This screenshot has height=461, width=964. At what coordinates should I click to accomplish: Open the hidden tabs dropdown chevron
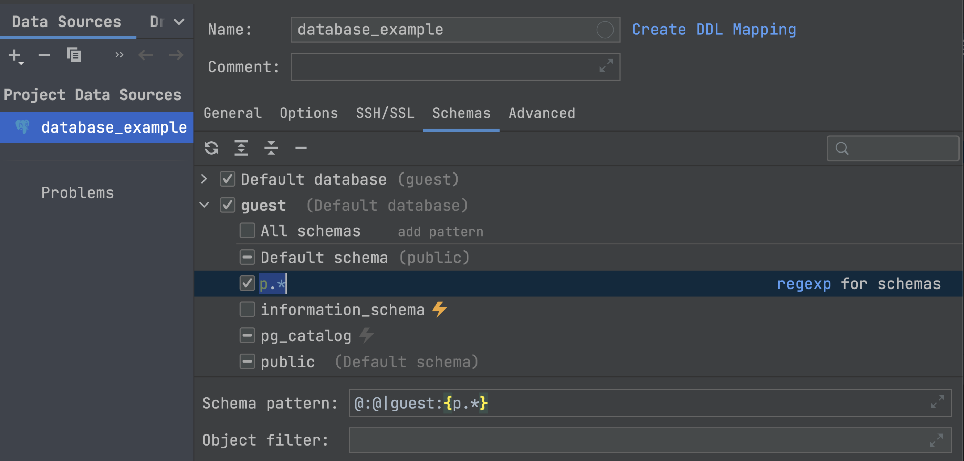pyautogui.click(x=179, y=22)
